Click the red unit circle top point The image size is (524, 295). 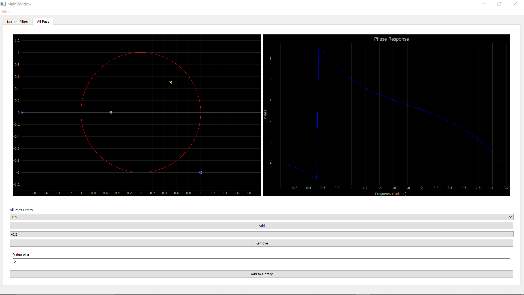click(x=141, y=52)
